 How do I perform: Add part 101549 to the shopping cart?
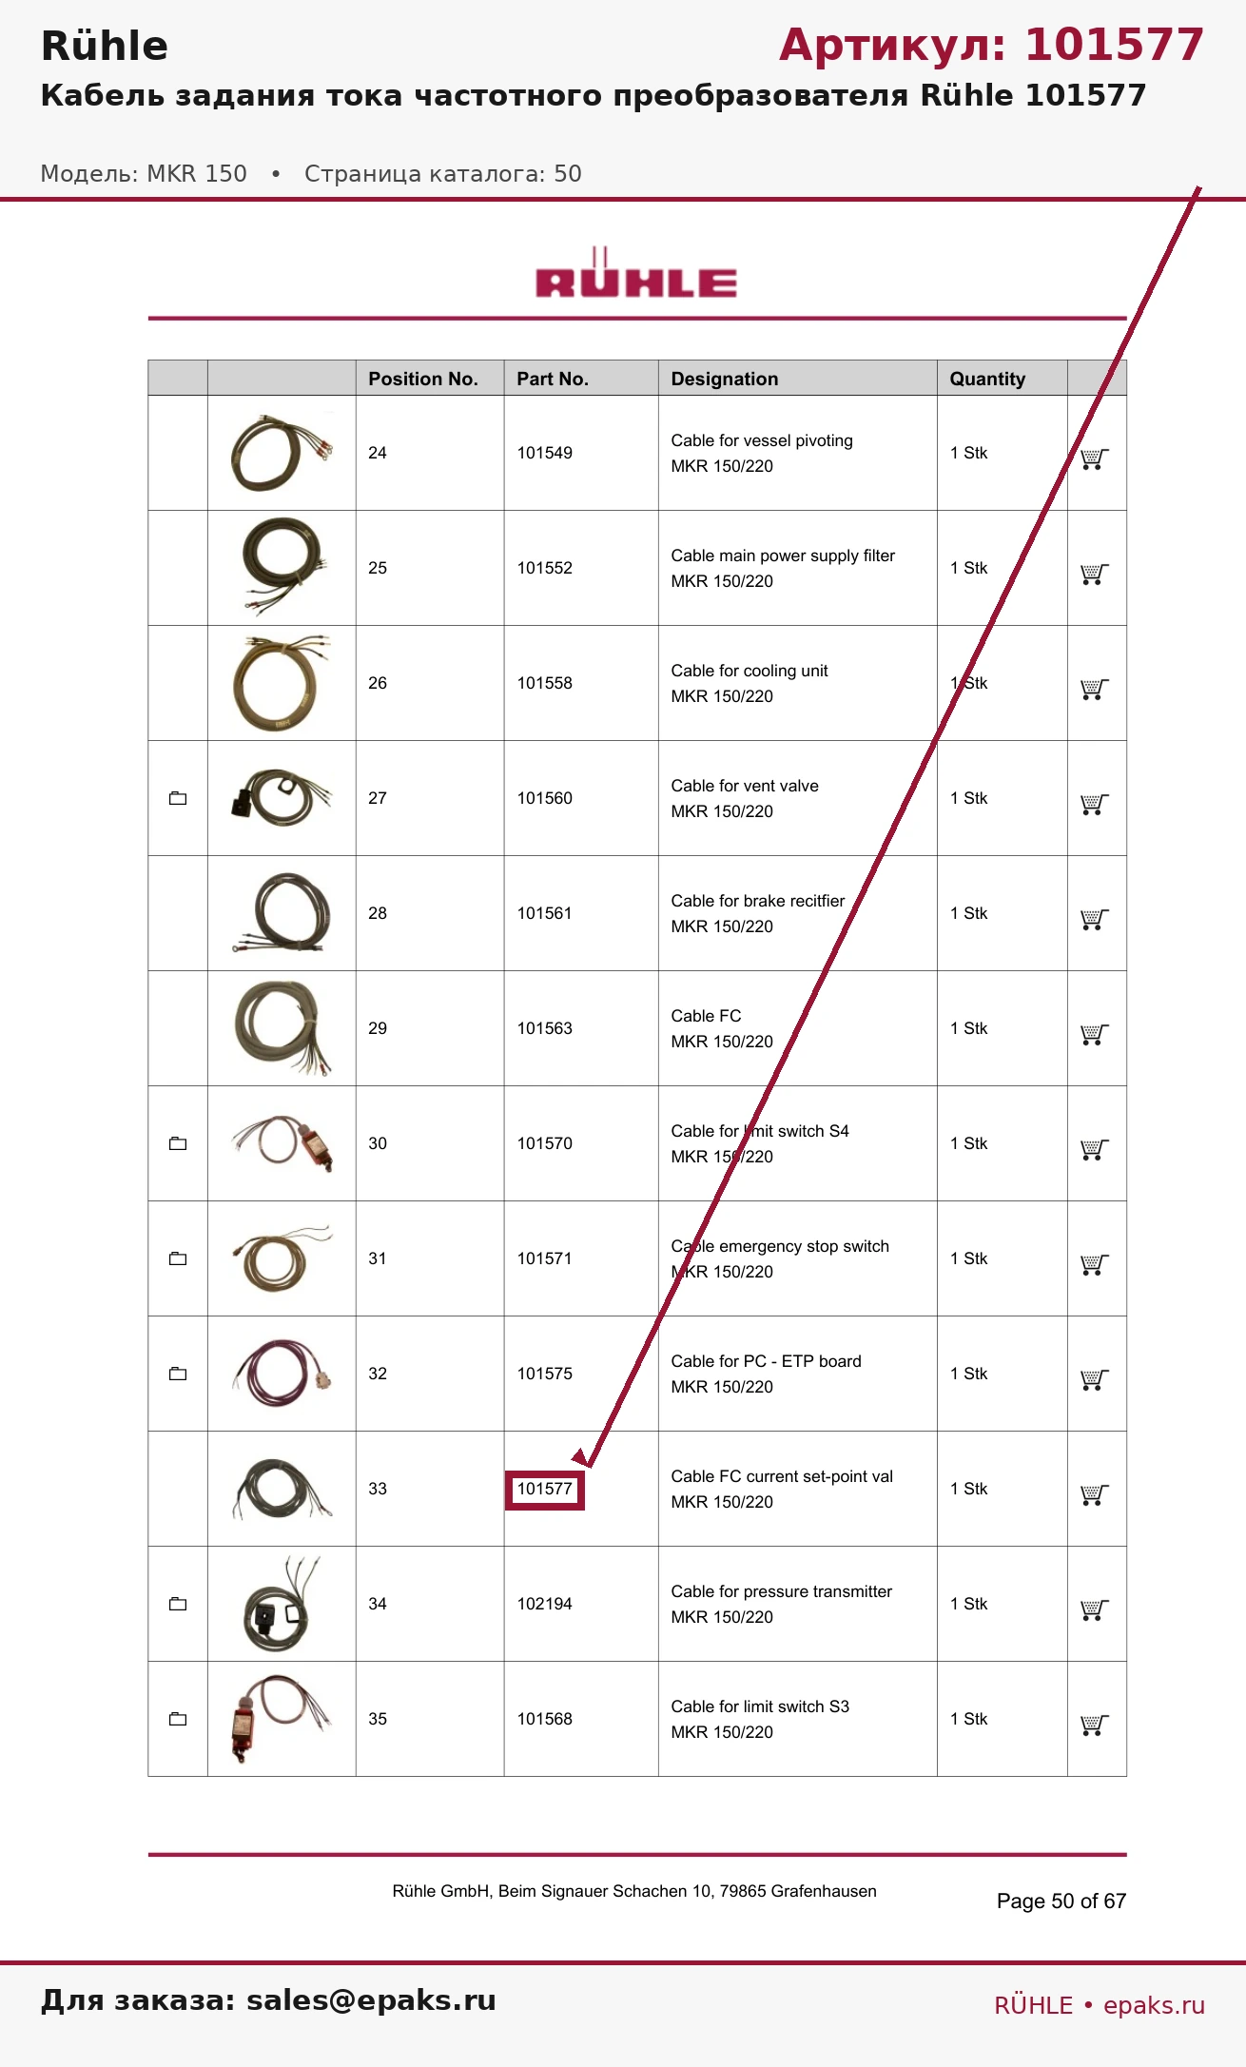tap(1094, 458)
